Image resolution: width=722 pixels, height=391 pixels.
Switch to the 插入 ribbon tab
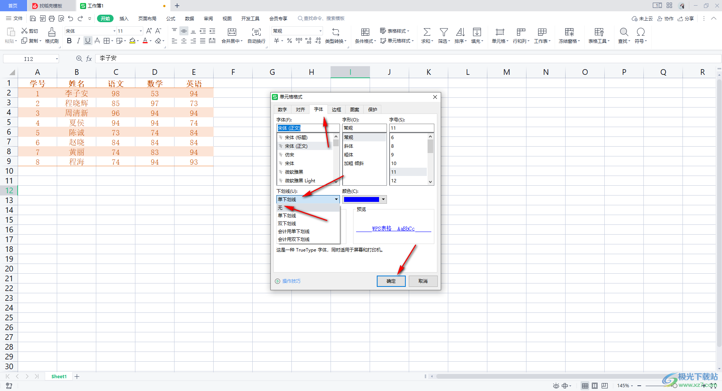pos(124,18)
